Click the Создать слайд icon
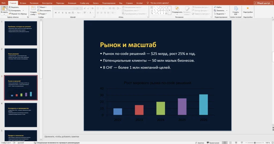Image resolution: width=274 pixels, height=144 pixels. tap(33, 8)
